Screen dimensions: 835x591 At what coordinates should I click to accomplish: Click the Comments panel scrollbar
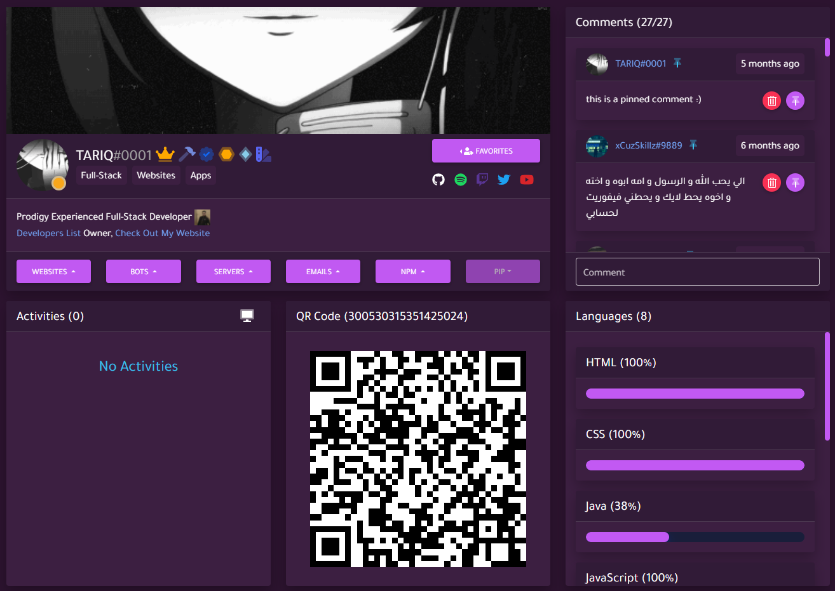[827, 48]
